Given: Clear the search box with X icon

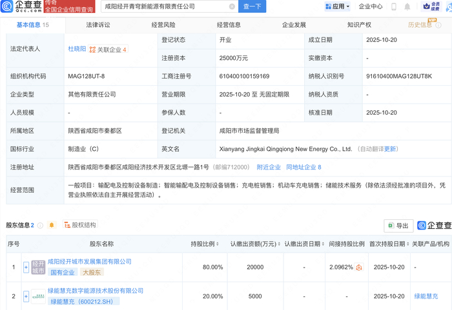Looking at the screenshot, I should [232, 6].
